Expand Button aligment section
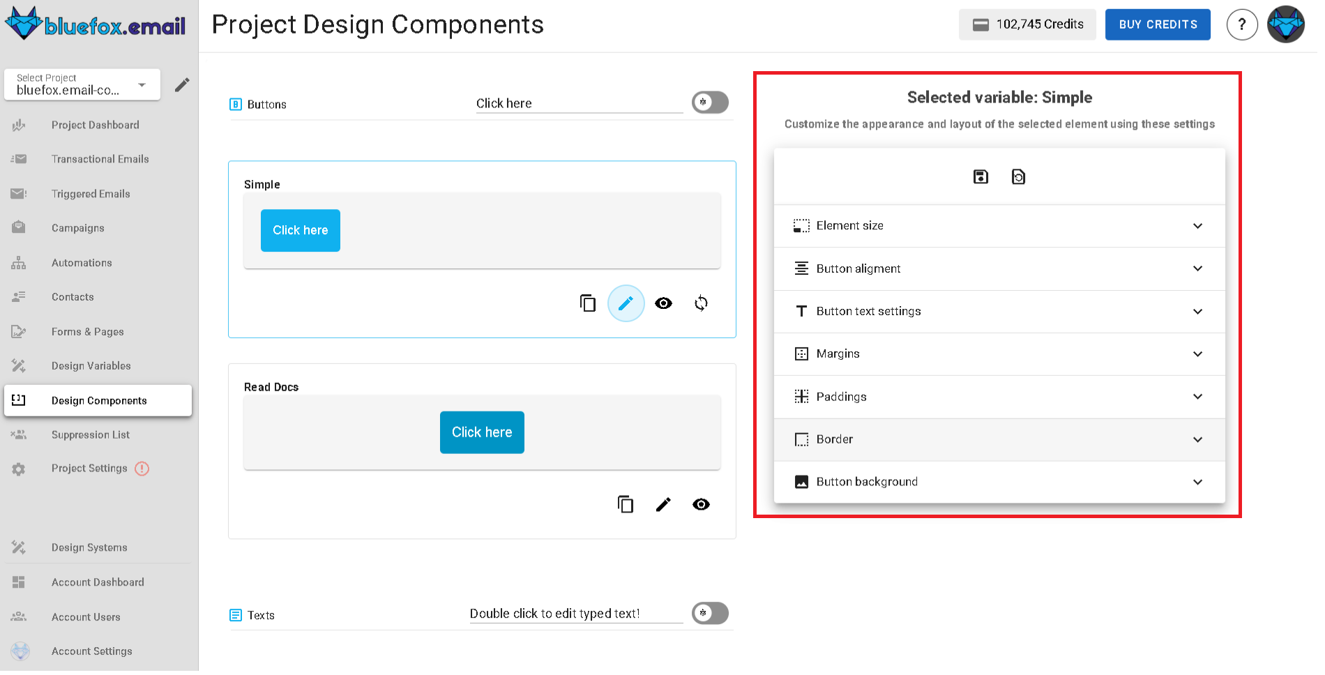Screen dimensions: 1325x675 tap(999, 269)
